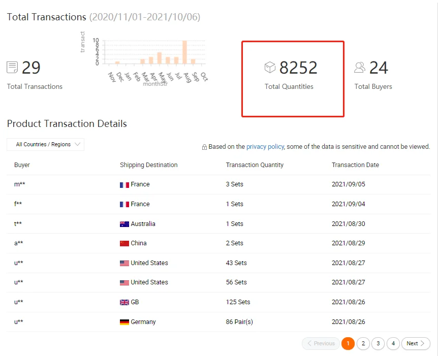Click the Transaction Quantity column header
Viewport: 438px width, 356px height.
(255, 165)
